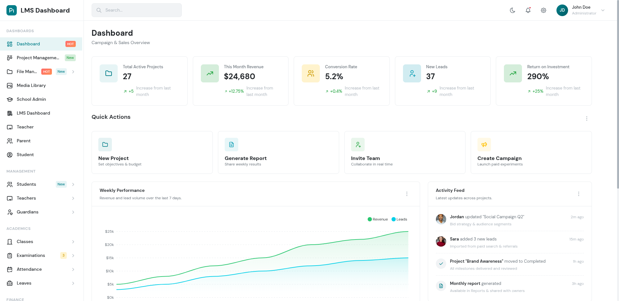This screenshot has width=619, height=301.
Task: Click the Generate Report card
Action: (278, 152)
